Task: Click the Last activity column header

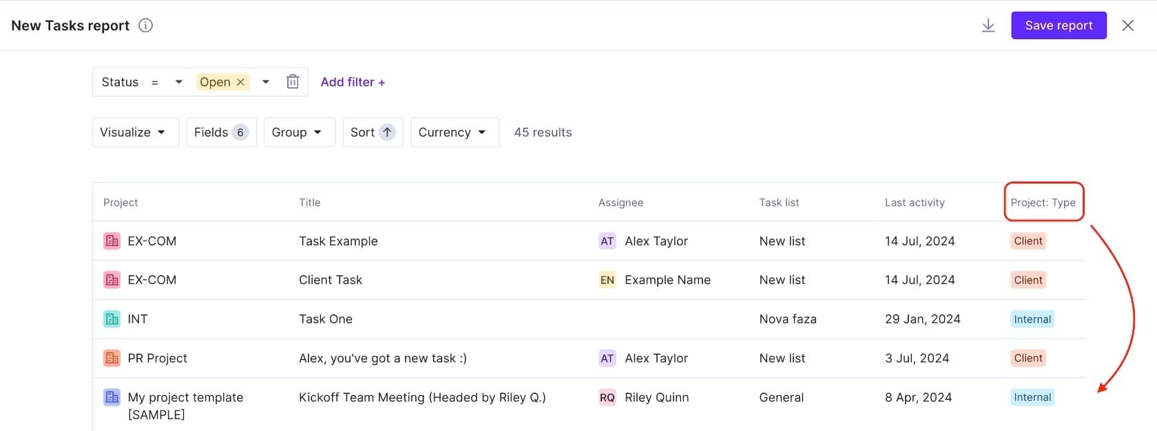Action: tap(915, 203)
